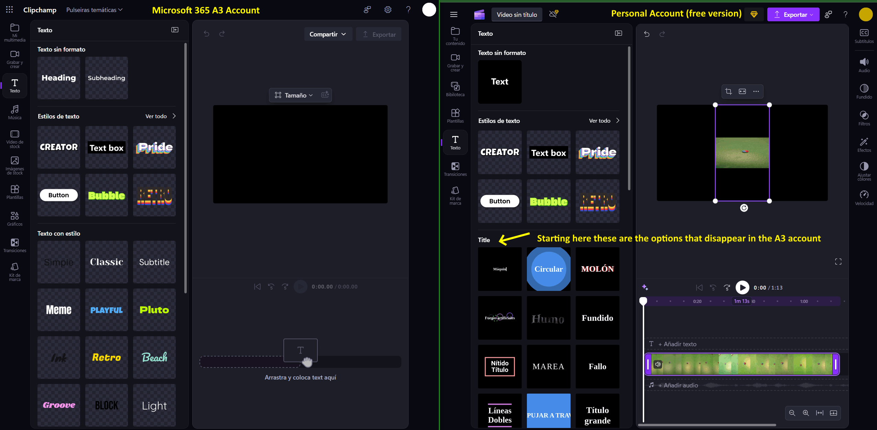Open Velocidad panel on the right

864,198
